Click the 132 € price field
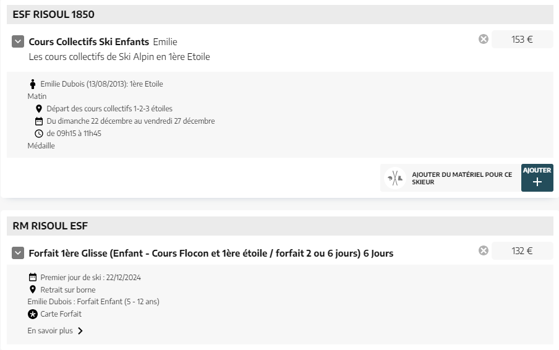The height and width of the screenshot is (350, 559). point(523,251)
